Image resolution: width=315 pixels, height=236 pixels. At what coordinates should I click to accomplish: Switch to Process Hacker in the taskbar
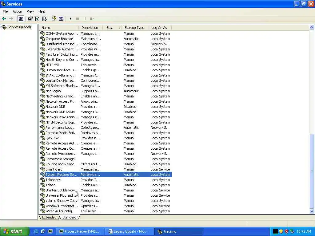point(80,231)
